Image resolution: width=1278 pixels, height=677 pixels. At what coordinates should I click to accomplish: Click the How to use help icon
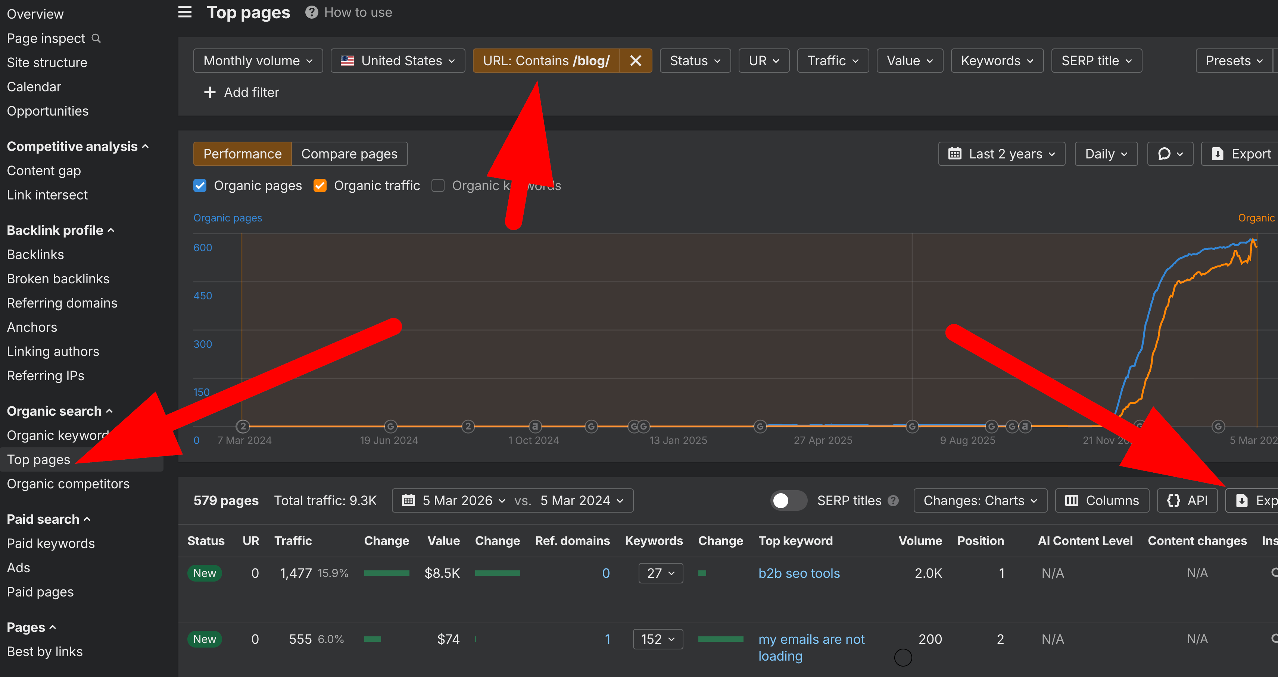[x=312, y=12]
